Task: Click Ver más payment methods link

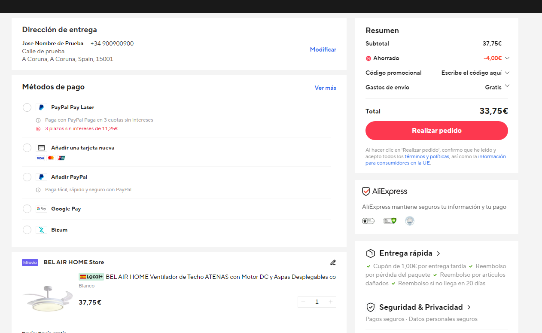Action: [325, 88]
